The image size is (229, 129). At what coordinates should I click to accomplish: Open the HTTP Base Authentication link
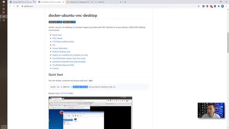63,42
